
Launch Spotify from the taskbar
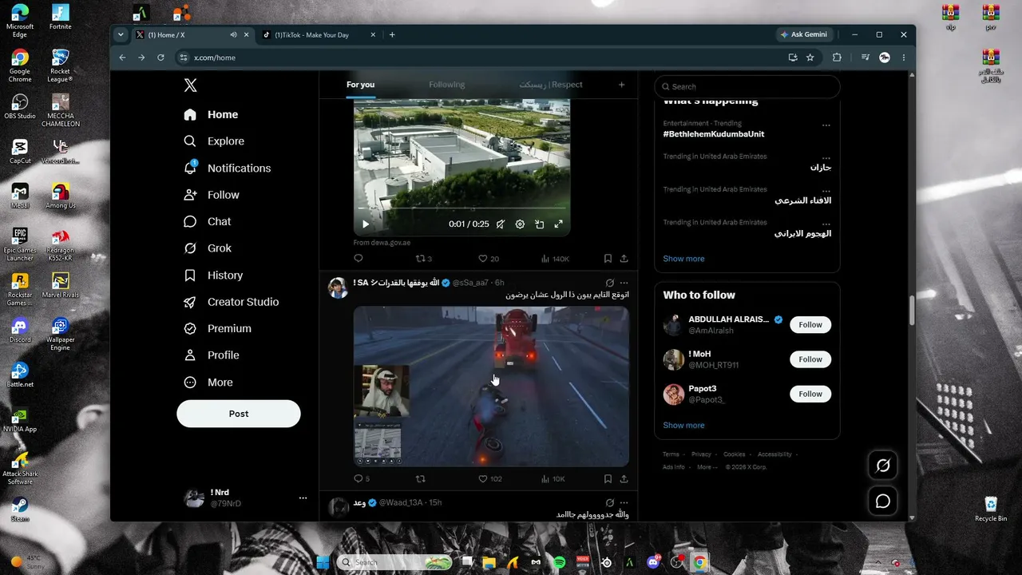(560, 562)
